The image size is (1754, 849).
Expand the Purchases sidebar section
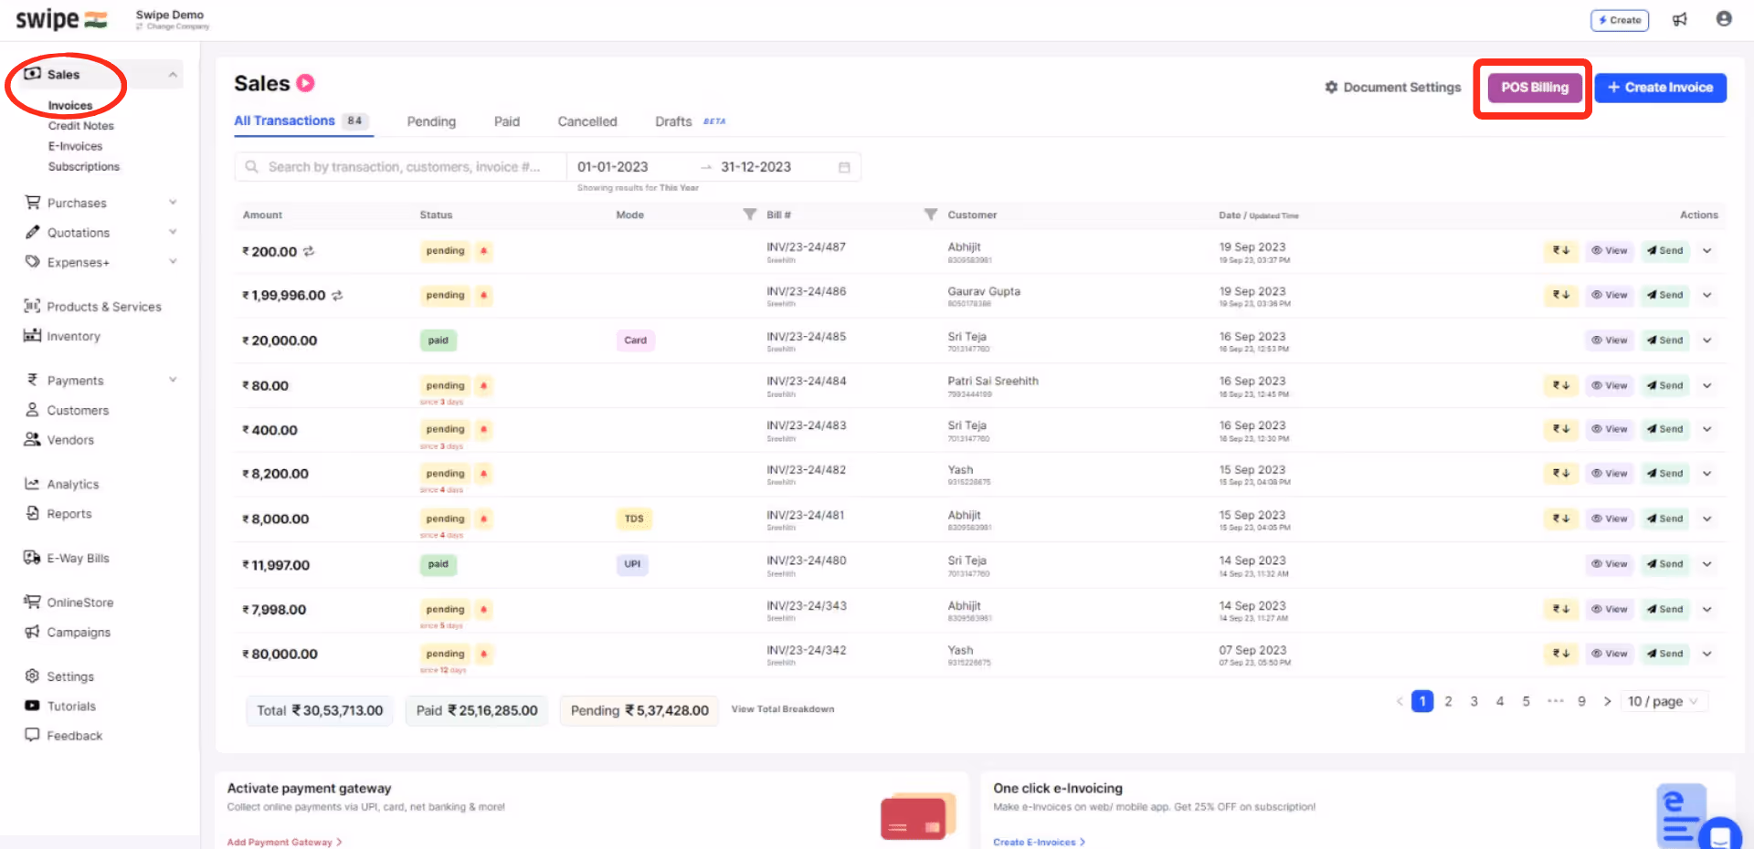(x=173, y=203)
